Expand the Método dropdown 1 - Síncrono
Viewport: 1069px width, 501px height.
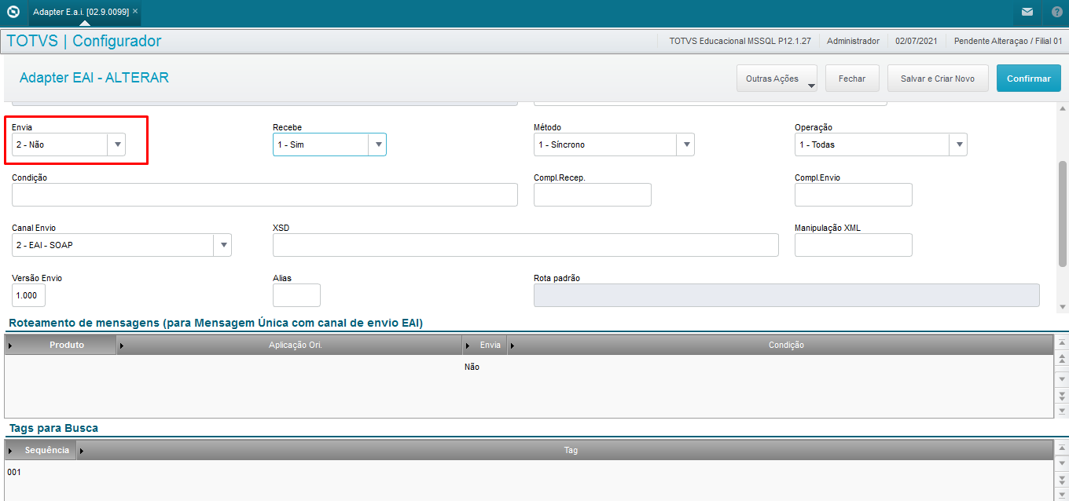[x=685, y=144]
